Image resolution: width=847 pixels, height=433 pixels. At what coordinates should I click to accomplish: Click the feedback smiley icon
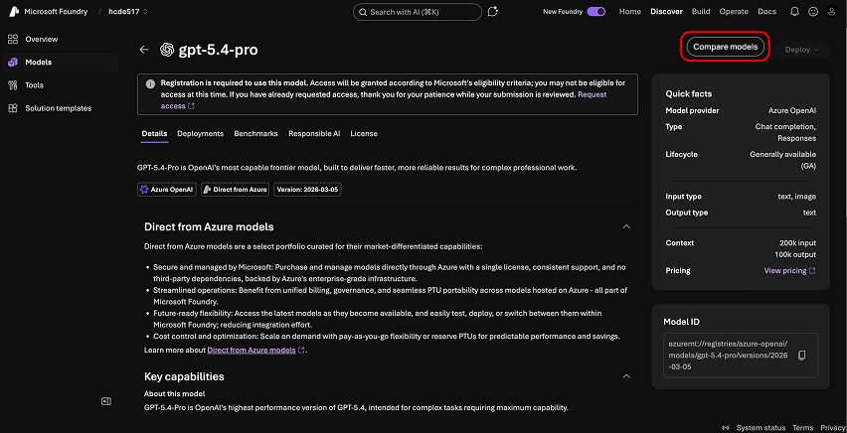pos(813,12)
